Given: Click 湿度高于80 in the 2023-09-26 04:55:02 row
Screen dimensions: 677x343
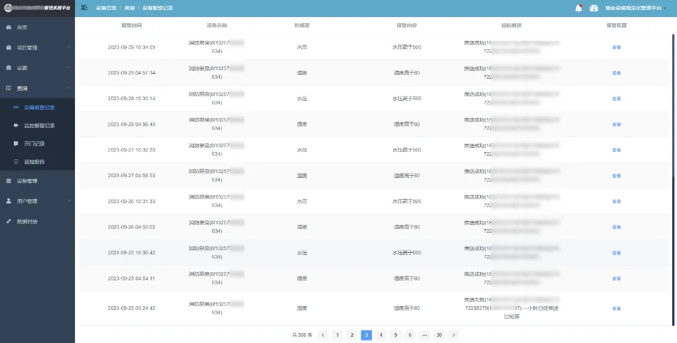Looking at the screenshot, I should click(x=407, y=227).
